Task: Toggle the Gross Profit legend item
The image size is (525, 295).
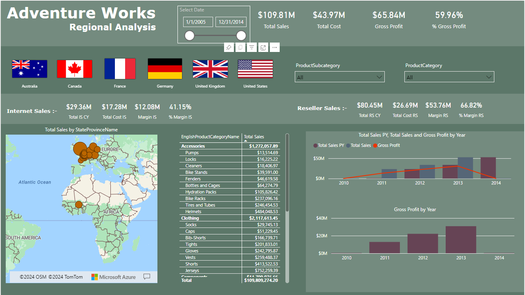Action: pos(386,145)
